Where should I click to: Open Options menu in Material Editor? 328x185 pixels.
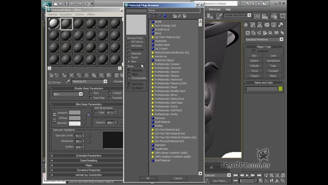click(79, 14)
